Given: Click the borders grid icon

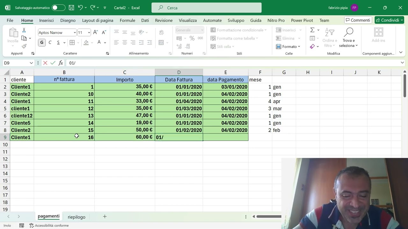Looking at the screenshot, I should point(72,42).
